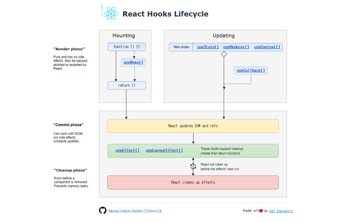Image resolution: width=361 pixels, height=222 pixels.
Task: Click the 'function () {}' box
Action: [x=127, y=47]
